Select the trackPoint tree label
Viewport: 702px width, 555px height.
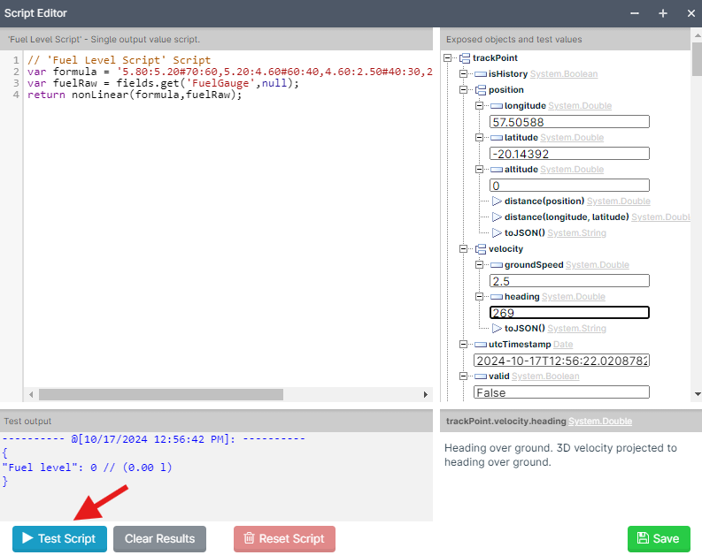pos(495,58)
